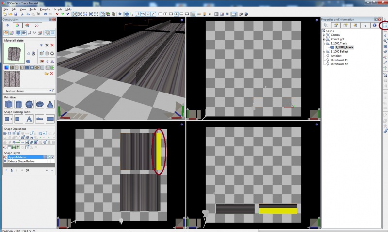
Task: Open the top-right viewport options icon
Action: (x=317, y=20)
